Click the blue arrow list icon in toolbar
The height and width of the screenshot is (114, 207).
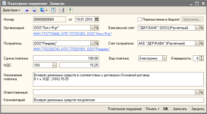(26, 10)
